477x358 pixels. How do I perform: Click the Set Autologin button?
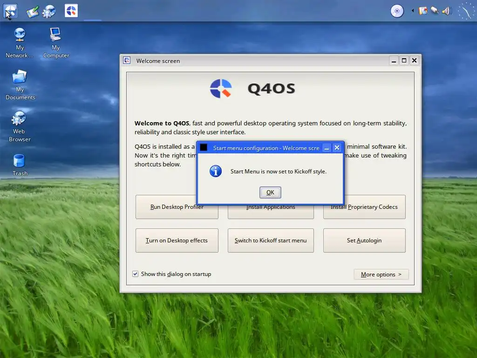click(x=364, y=241)
